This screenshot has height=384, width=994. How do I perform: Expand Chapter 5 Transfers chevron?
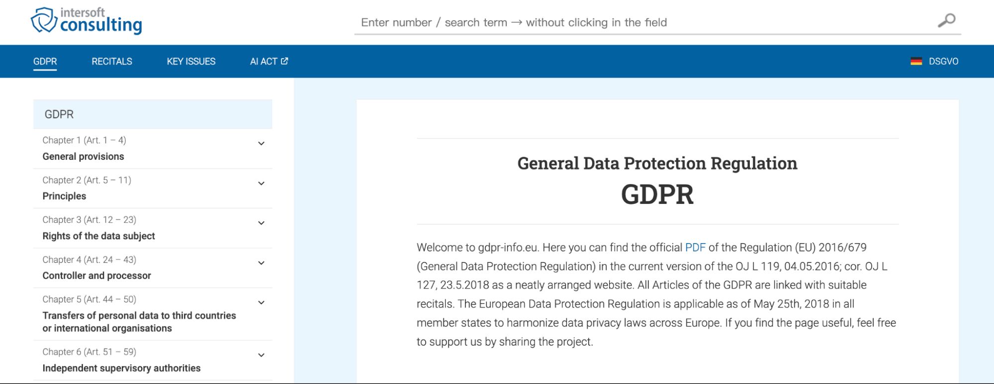[x=261, y=303]
